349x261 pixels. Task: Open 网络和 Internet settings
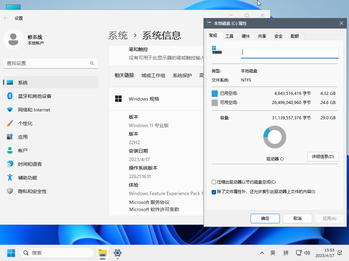click(x=51, y=110)
